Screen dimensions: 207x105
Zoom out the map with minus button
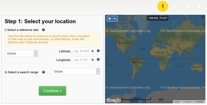115,19
